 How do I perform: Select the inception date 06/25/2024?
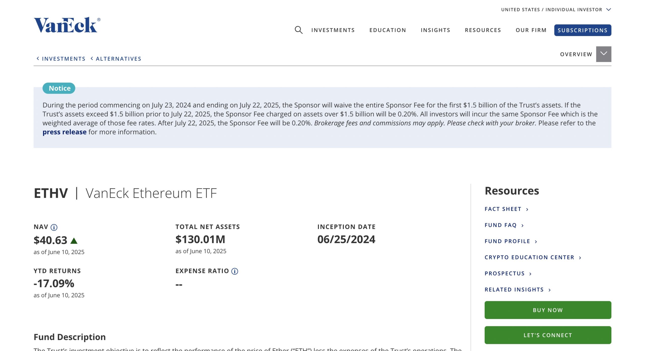tap(346, 239)
